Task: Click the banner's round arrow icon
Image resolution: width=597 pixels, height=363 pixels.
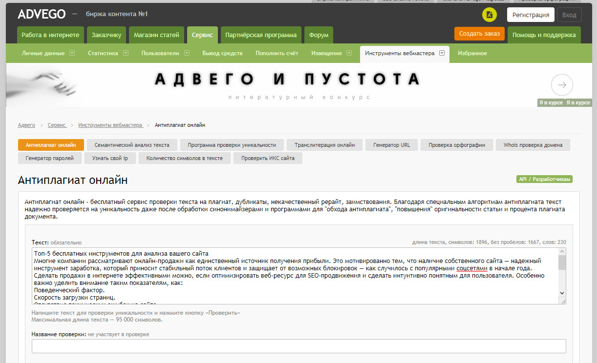Action: (x=562, y=85)
